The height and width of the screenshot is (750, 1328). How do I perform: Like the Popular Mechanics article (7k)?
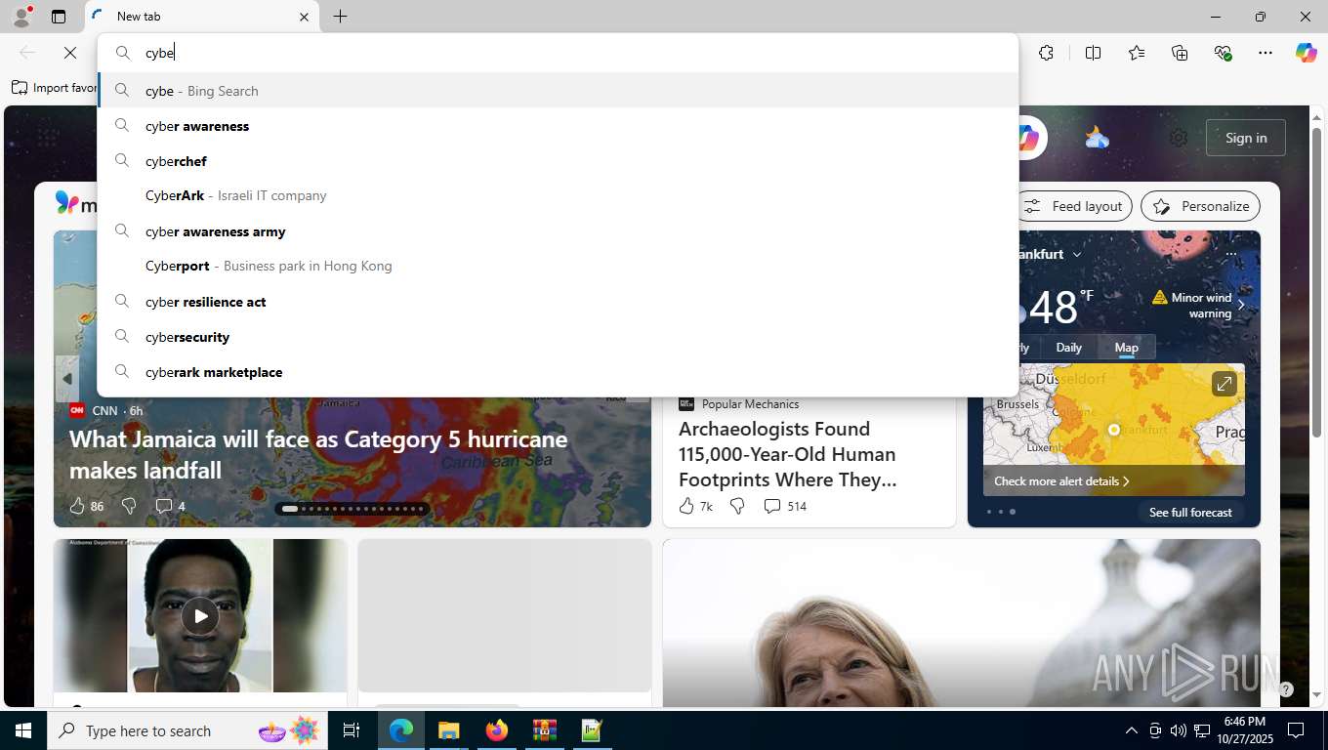pos(695,506)
